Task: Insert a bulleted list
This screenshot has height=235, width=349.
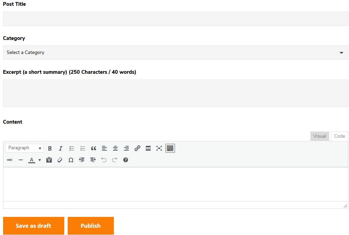Action: pos(72,148)
